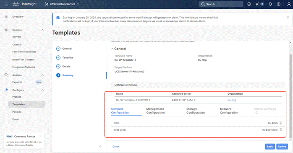
Task: Open the Infrastructure Service dropdown
Action: (x=62, y=4)
